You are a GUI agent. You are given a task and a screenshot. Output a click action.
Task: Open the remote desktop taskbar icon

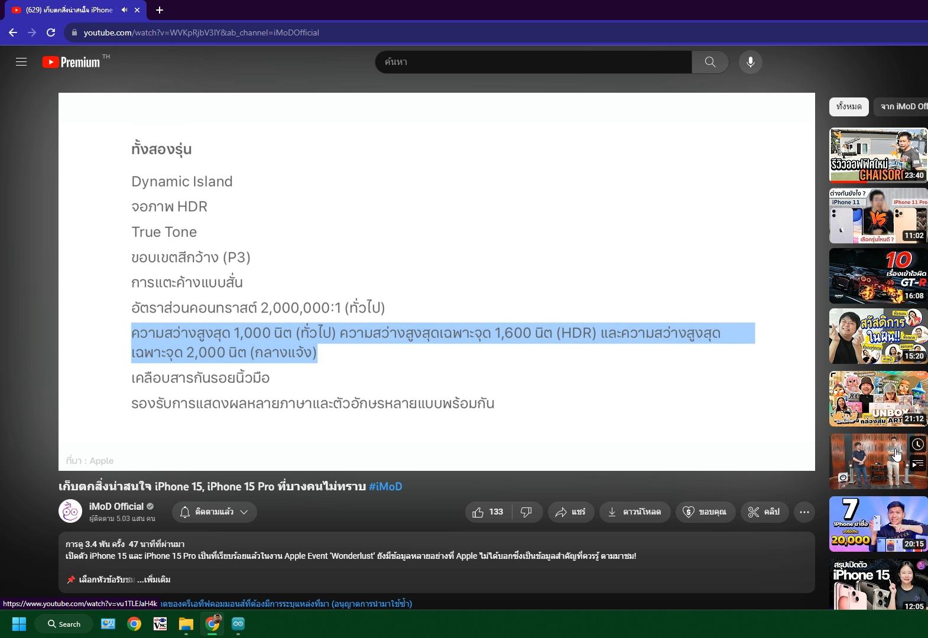pyautogui.click(x=108, y=624)
